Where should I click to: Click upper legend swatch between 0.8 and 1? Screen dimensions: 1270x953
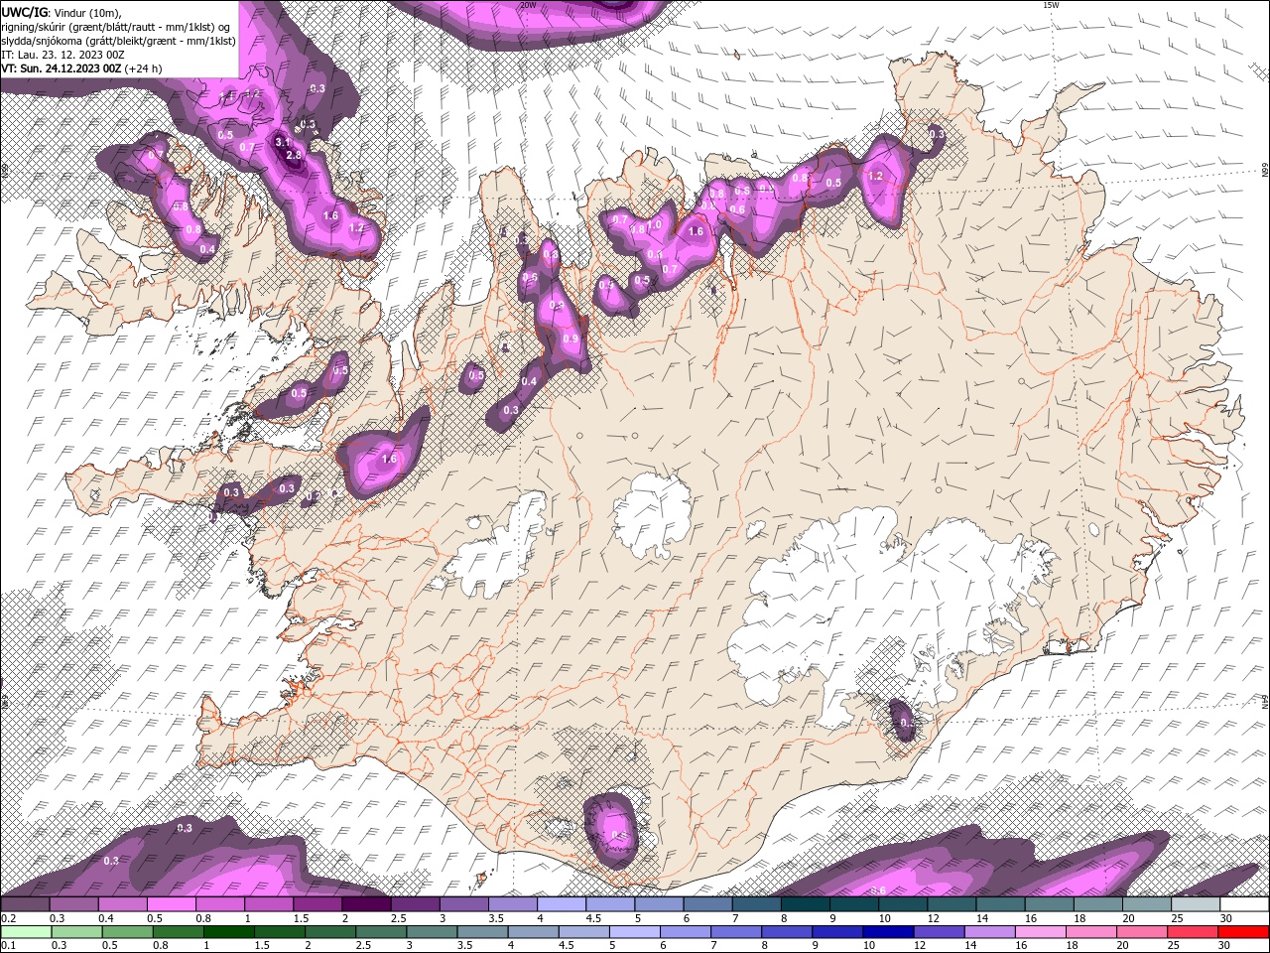220,905
